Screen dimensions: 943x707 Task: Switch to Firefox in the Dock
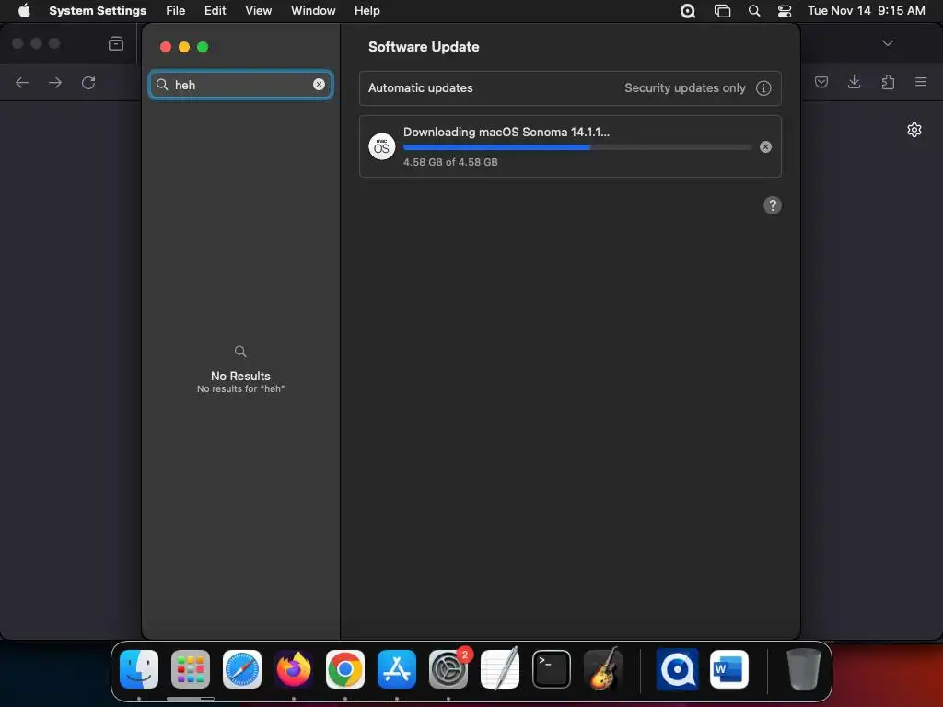[x=294, y=668]
